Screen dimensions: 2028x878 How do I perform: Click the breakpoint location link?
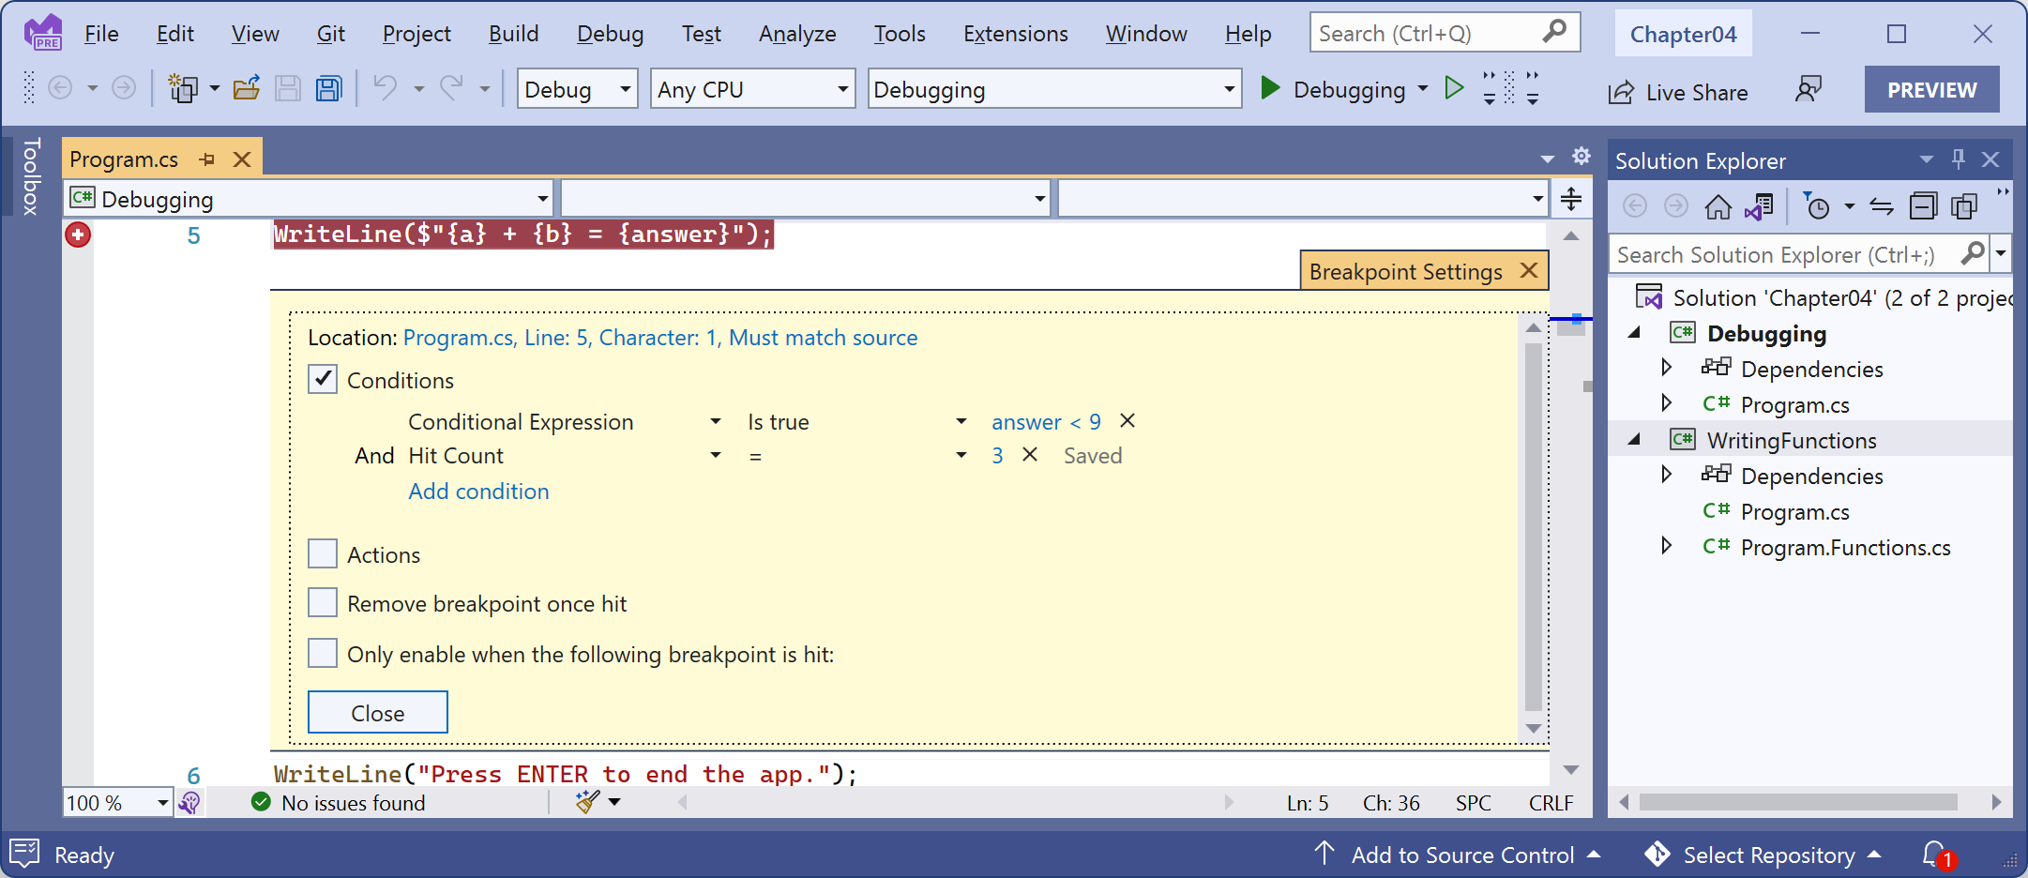coord(659,338)
